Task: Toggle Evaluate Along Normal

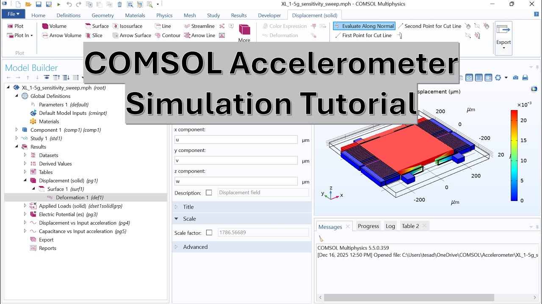Action: point(364,26)
